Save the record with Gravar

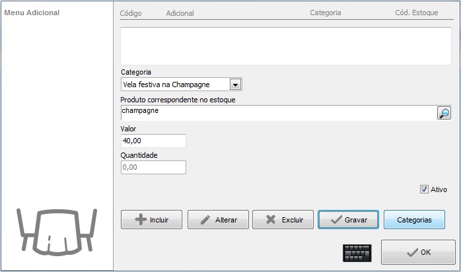[x=348, y=220]
